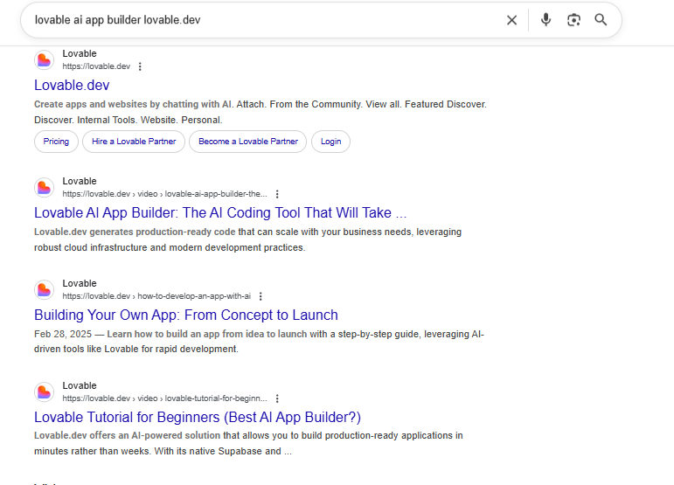The height and width of the screenshot is (485, 674).
Task: Open Hire a Lovable Partner sitelink
Action: coord(134,142)
